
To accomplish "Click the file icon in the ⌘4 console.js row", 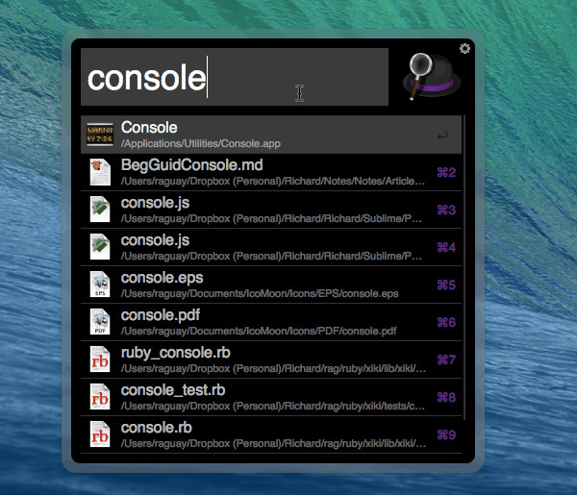I will tap(100, 247).
